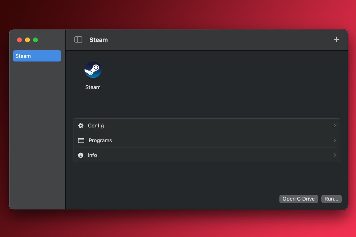The image size is (356, 237).
Task: Click the Programs window icon
Action: tap(81, 140)
